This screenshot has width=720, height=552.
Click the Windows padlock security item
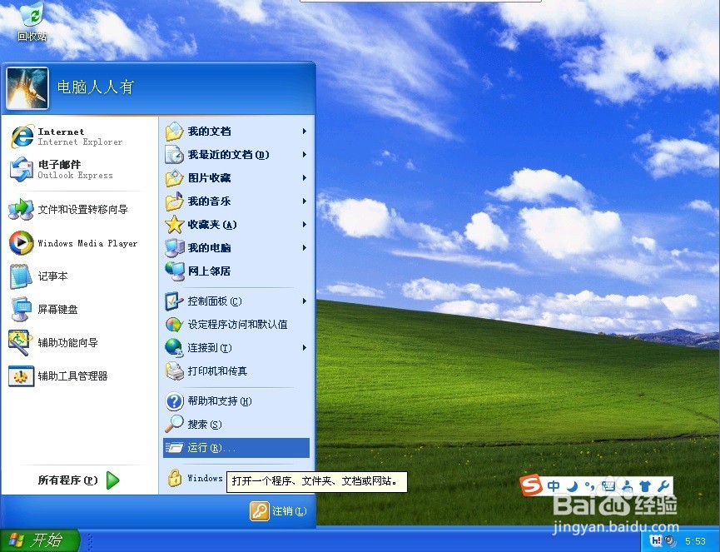(195, 478)
